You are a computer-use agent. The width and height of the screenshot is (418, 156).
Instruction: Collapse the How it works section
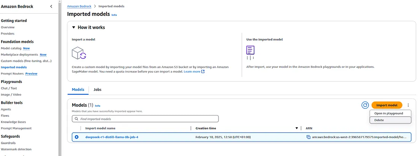pos(74,27)
